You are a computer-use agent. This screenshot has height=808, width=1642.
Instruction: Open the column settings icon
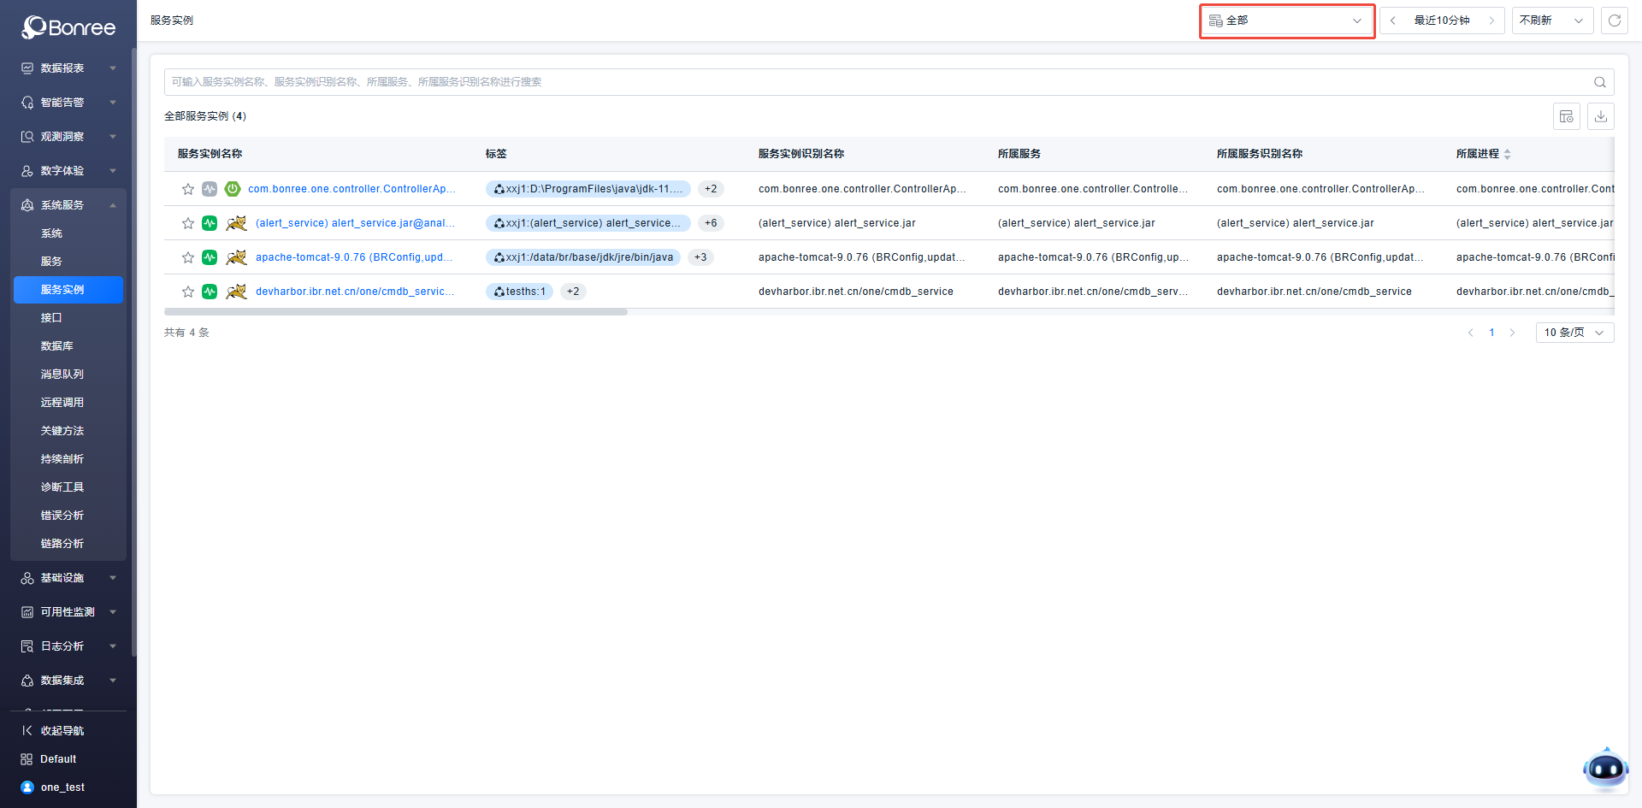click(1566, 116)
